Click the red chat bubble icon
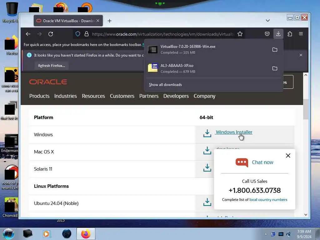Screen dimensions: 320x240 tap(242, 162)
